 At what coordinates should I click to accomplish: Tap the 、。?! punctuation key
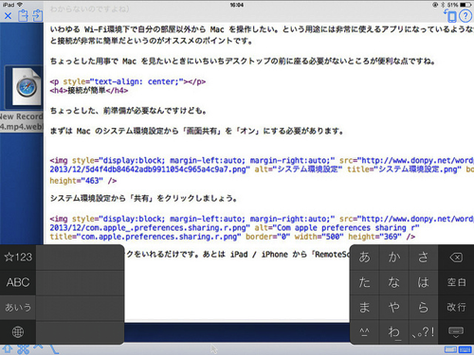tap(423, 332)
